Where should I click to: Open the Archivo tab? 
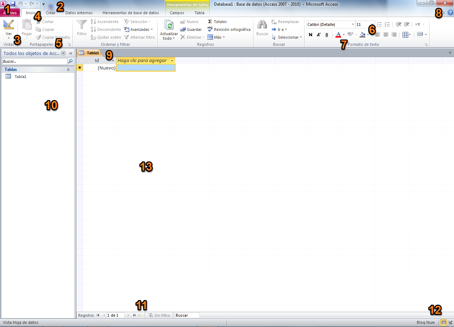click(x=10, y=13)
